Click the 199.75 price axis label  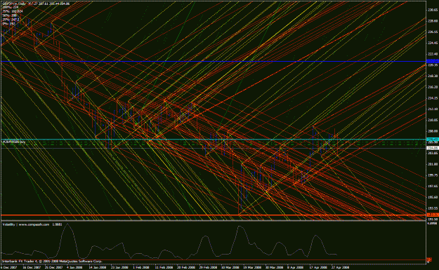click(x=433, y=175)
